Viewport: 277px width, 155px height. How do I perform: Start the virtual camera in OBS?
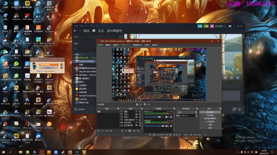pos(210,118)
